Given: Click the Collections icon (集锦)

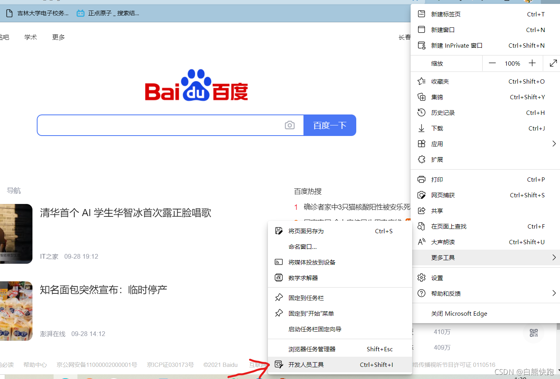Looking at the screenshot, I should [x=422, y=97].
